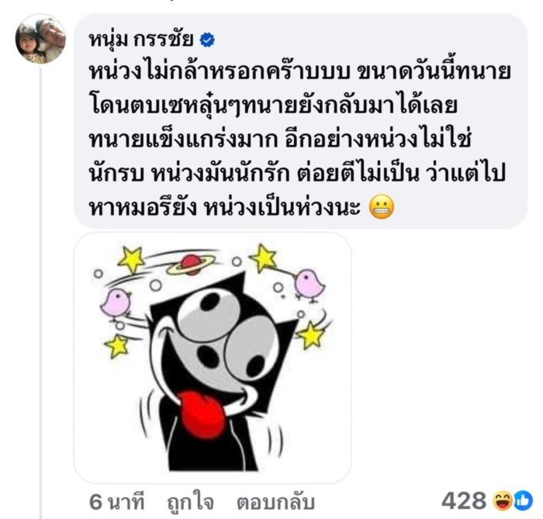Screen dimensions: 543x519
Task: Click the 6 นาที timestamp link
Action: coord(116,502)
